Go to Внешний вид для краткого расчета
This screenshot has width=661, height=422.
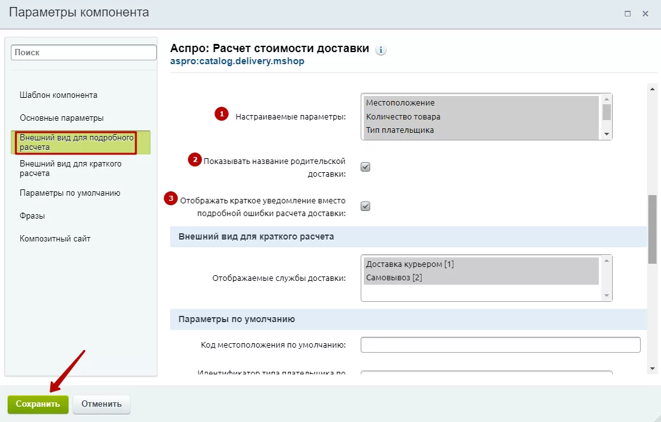[x=70, y=168]
